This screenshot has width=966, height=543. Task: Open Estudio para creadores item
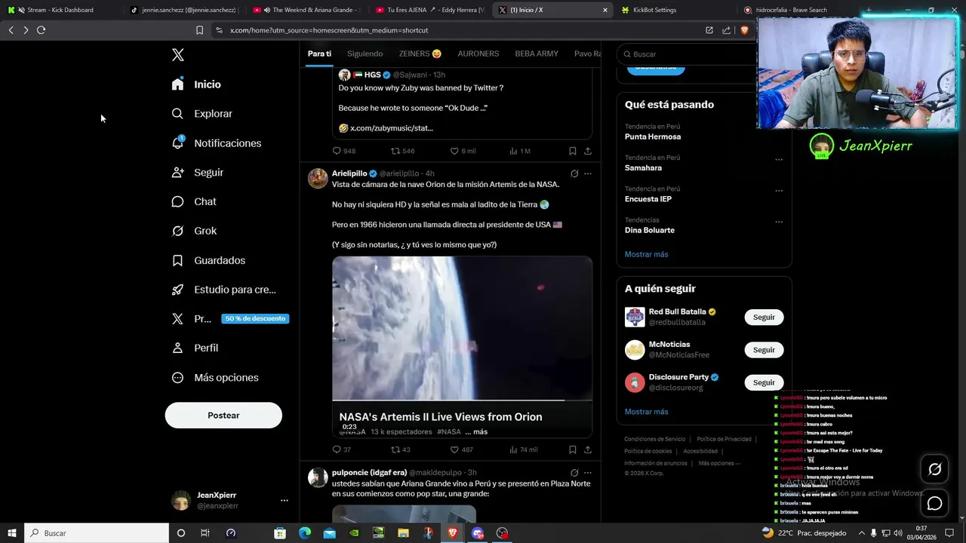pos(223,290)
